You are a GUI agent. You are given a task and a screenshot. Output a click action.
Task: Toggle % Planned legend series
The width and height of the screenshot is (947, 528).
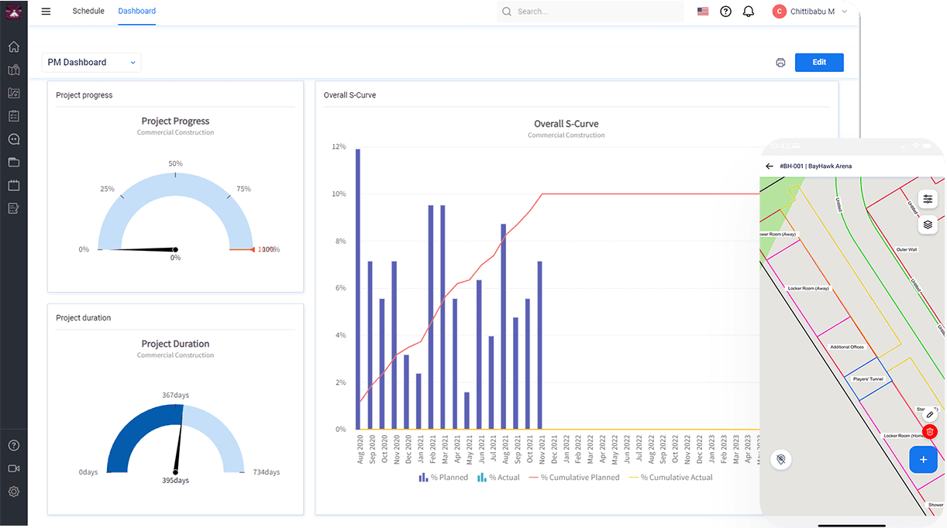point(443,478)
